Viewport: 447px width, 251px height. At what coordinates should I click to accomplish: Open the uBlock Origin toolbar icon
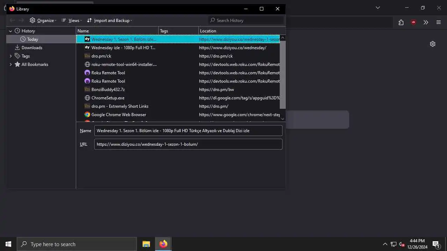click(413, 22)
